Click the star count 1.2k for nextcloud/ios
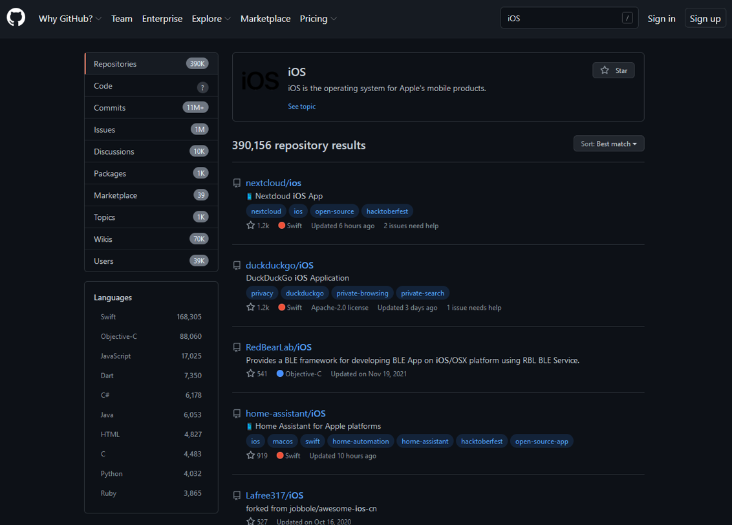The image size is (732, 525). click(258, 226)
